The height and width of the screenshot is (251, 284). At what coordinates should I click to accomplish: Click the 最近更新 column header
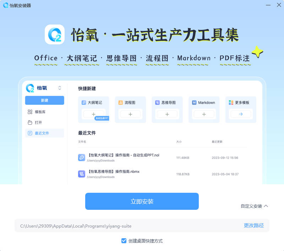[x=217, y=142]
